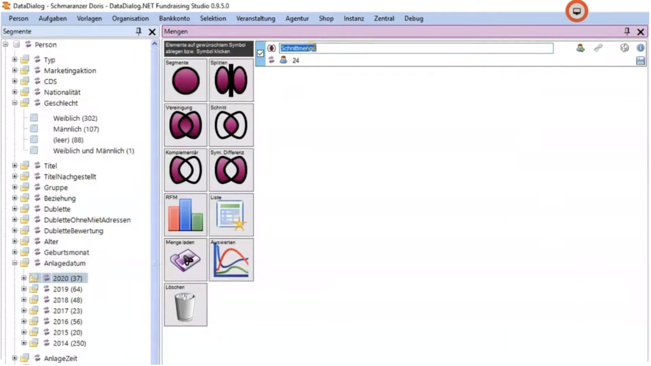Pin the Segmente panel
This screenshot has width=651, height=366.
(x=139, y=31)
